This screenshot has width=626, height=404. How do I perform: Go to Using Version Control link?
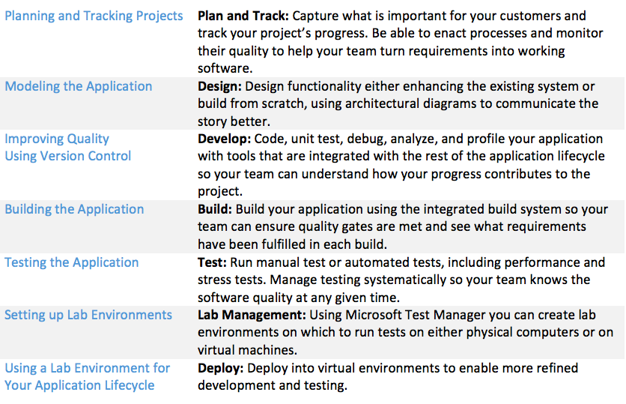tap(67, 156)
